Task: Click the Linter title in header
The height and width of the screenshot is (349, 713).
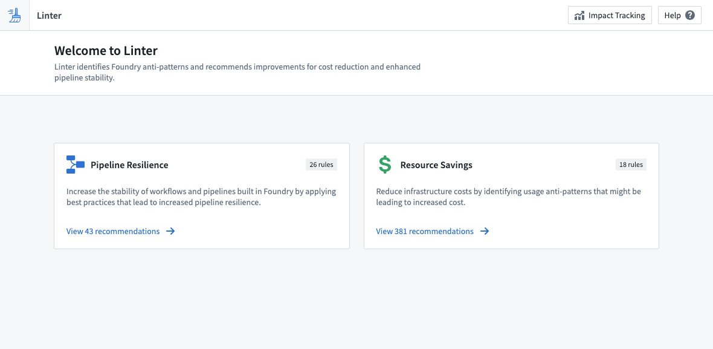Action: [x=49, y=16]
